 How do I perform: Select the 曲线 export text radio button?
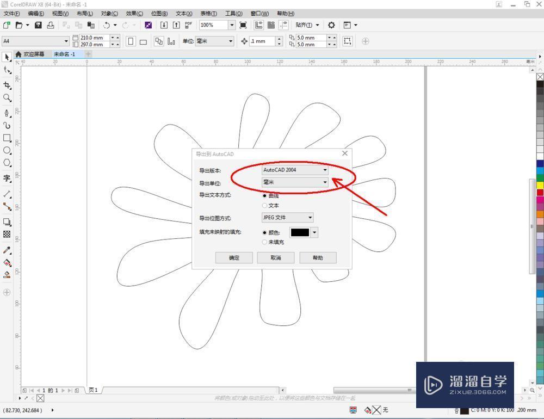(x=265, y=196)
